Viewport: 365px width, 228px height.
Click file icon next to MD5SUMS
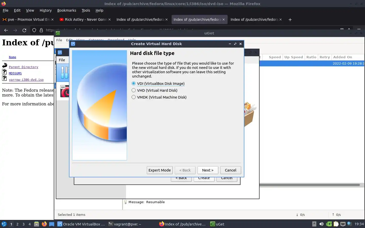tap(4, 72)
